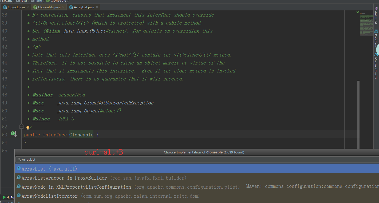Image resolution: width=379 pixels, height=203 pixels.
Task: Click the class icon beside ArrayListWrapper
Action: click(18, 177)
